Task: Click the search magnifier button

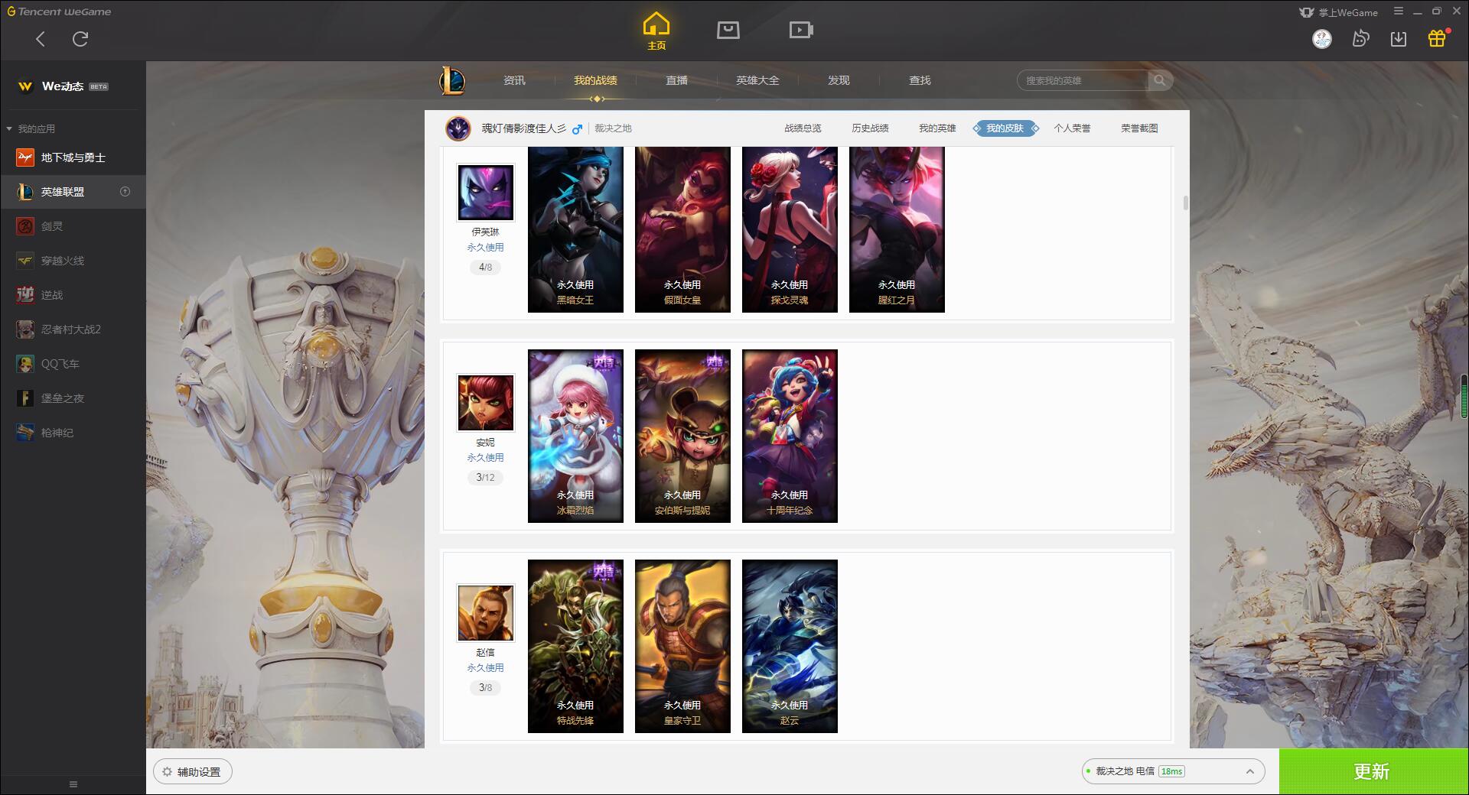Action: [x=1160, y=80]
